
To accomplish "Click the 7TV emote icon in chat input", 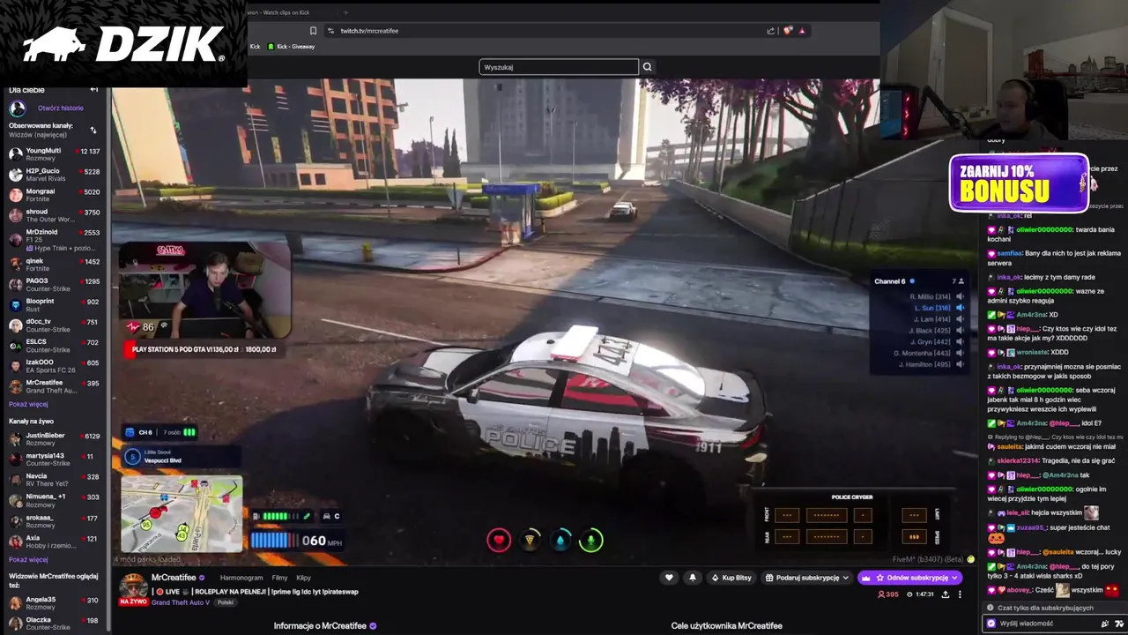I will coord(1119,624).
